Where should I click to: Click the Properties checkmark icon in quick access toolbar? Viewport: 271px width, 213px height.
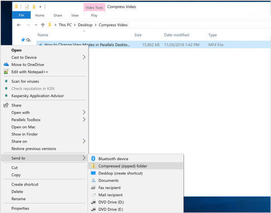coord(27,7)
